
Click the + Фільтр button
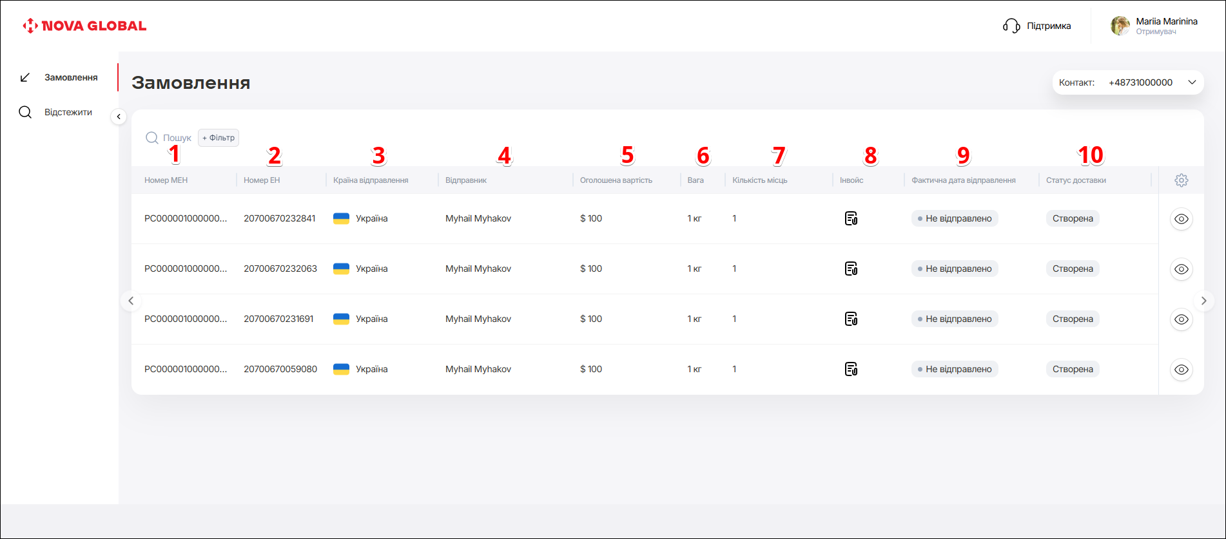(219, 138)
